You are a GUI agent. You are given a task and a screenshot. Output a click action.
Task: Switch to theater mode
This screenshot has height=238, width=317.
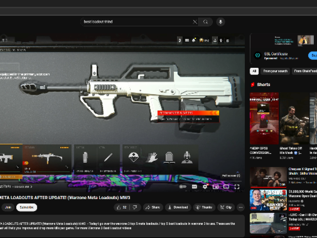[226, 186]
